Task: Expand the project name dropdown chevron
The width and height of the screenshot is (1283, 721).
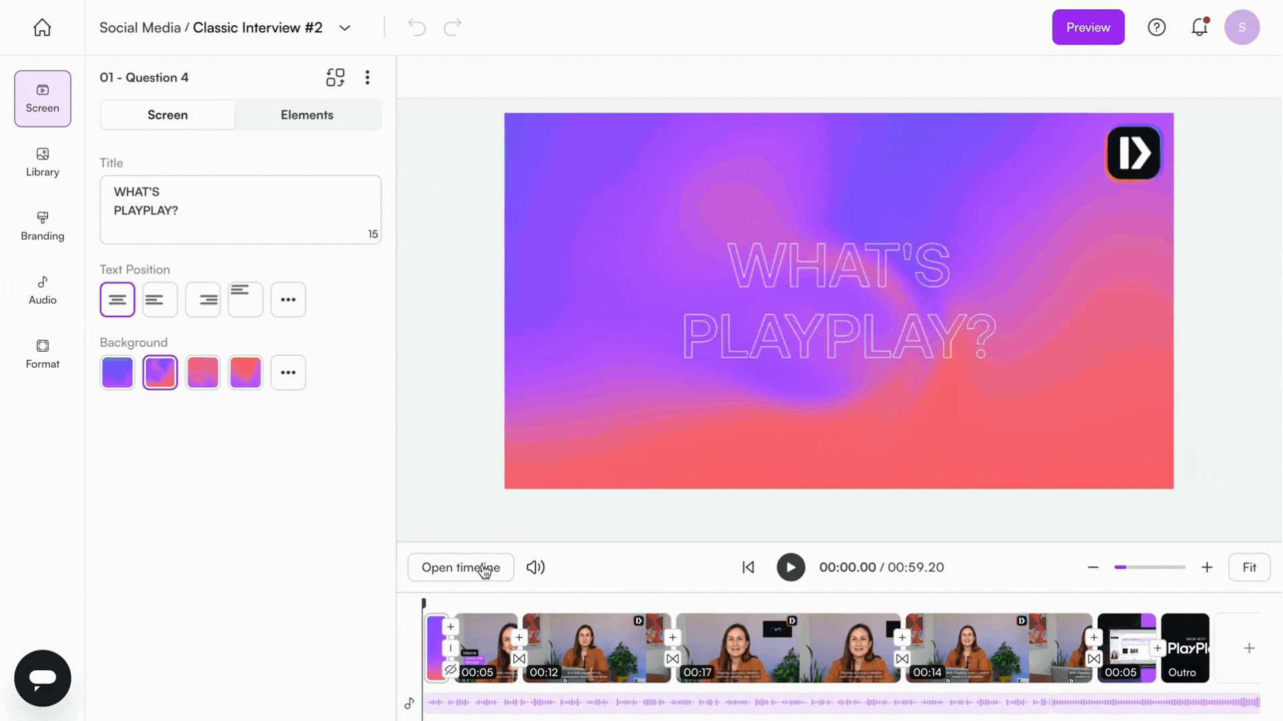Action: [x=345, y=28]
